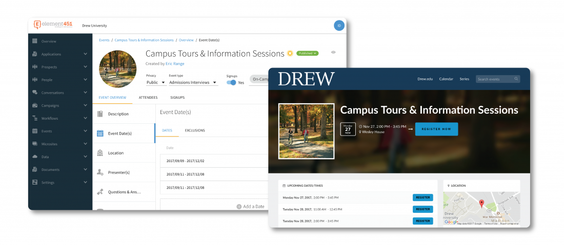Click the red map pin marker
Image resolution: width=564 pixels, height=245 pixels.
click(x=481, y=204)
